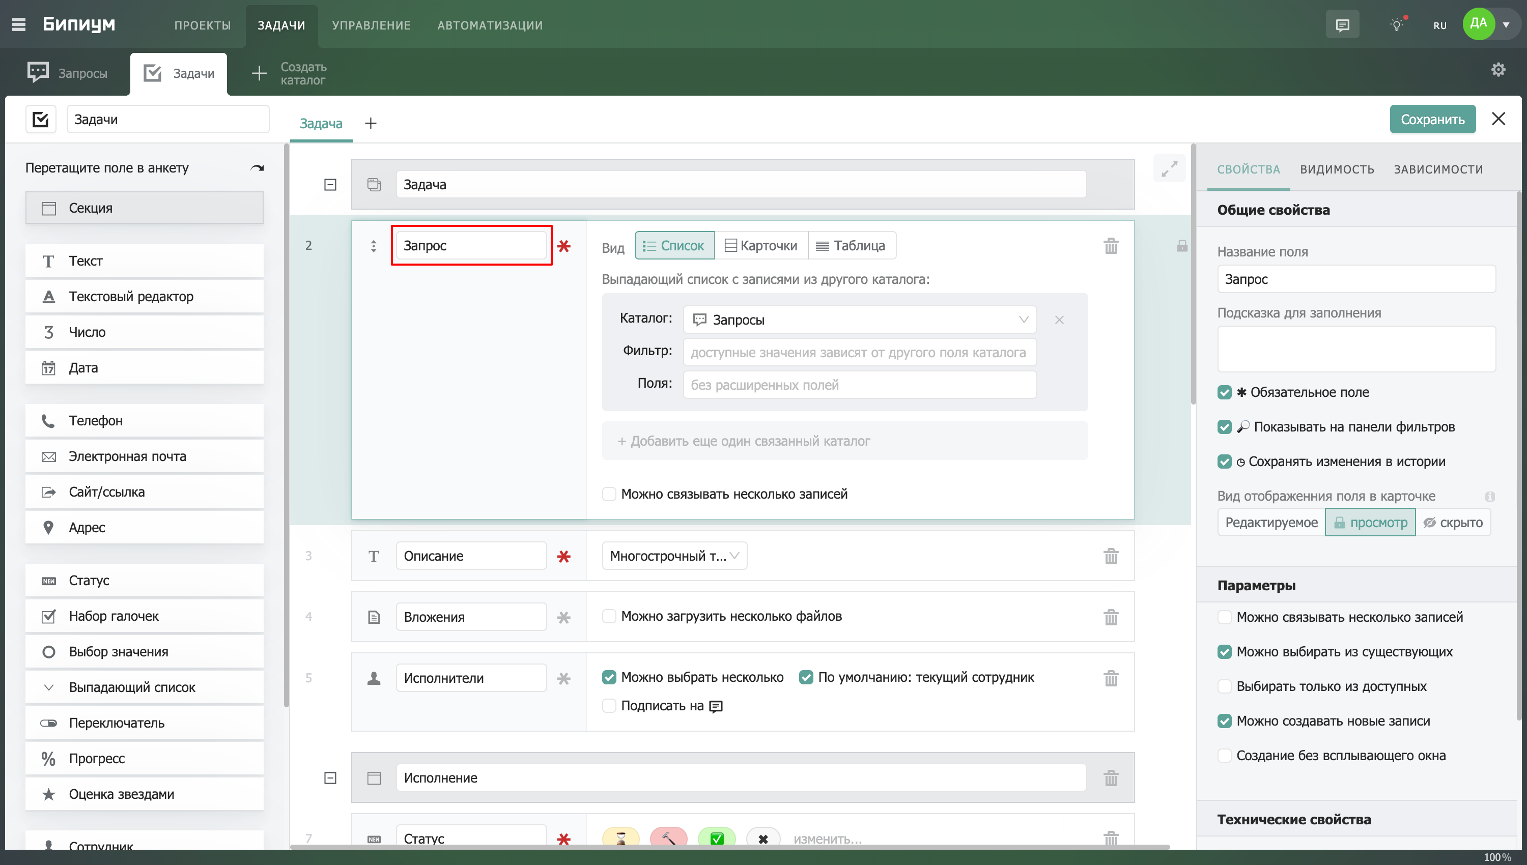
Task: Click the Сохранить button
Action: 1432,120
